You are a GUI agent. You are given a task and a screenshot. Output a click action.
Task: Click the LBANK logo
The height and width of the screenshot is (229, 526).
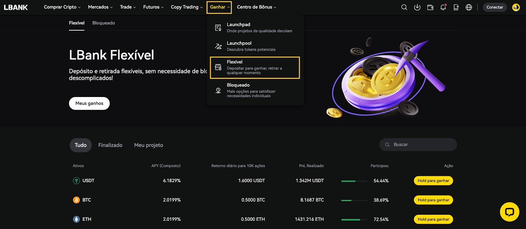16,7
